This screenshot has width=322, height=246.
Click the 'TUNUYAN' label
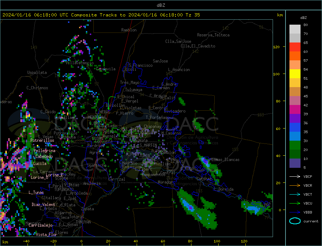click(83, 222)
